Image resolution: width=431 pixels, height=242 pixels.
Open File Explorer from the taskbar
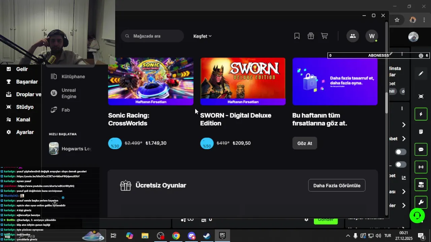[x=145, y=236]
